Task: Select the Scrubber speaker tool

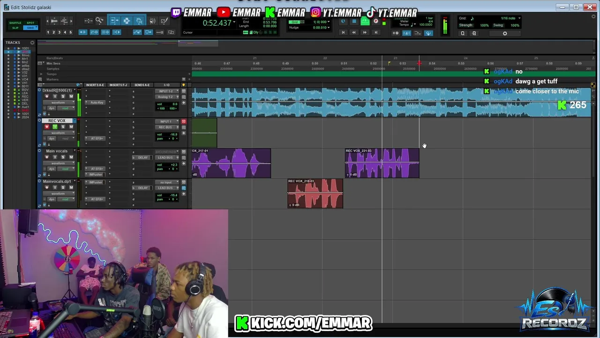Action: click(152, 21)
